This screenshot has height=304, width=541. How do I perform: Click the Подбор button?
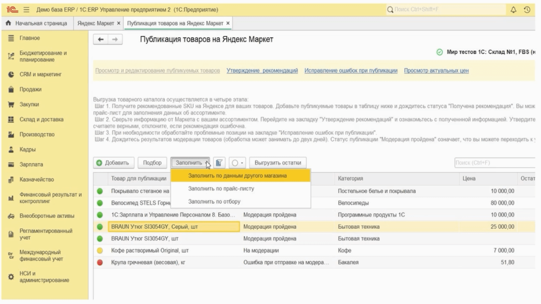[152, 163]
